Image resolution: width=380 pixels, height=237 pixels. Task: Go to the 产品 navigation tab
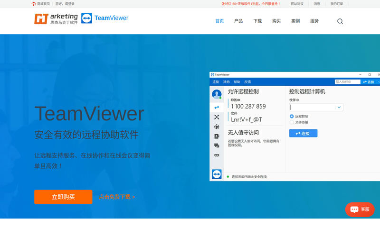(238, 21)
